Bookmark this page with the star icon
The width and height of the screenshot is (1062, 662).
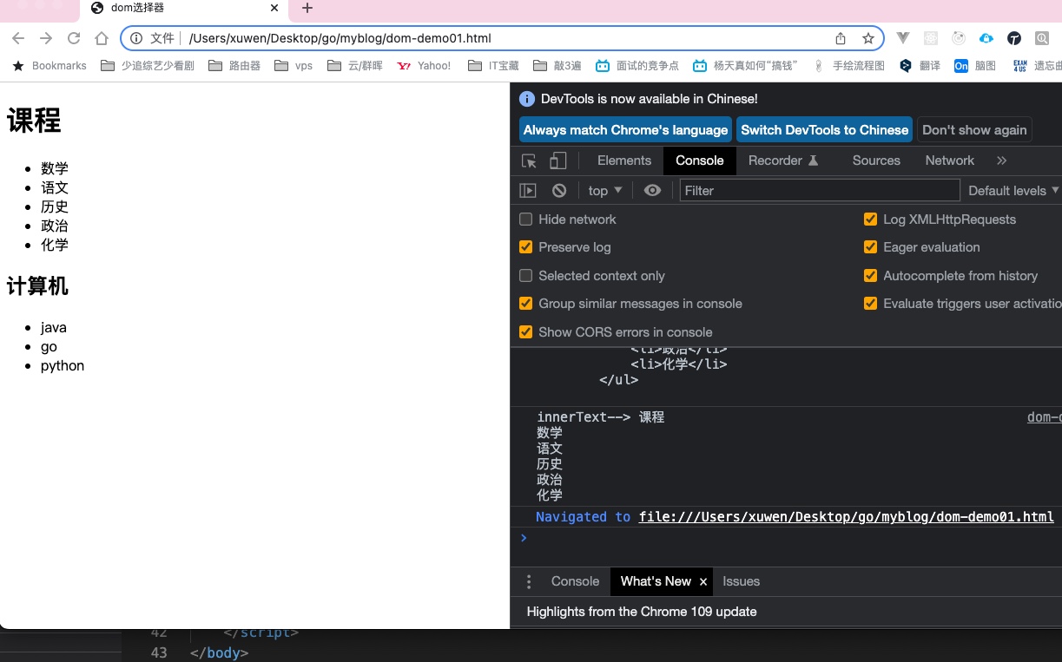coord(868,38)
